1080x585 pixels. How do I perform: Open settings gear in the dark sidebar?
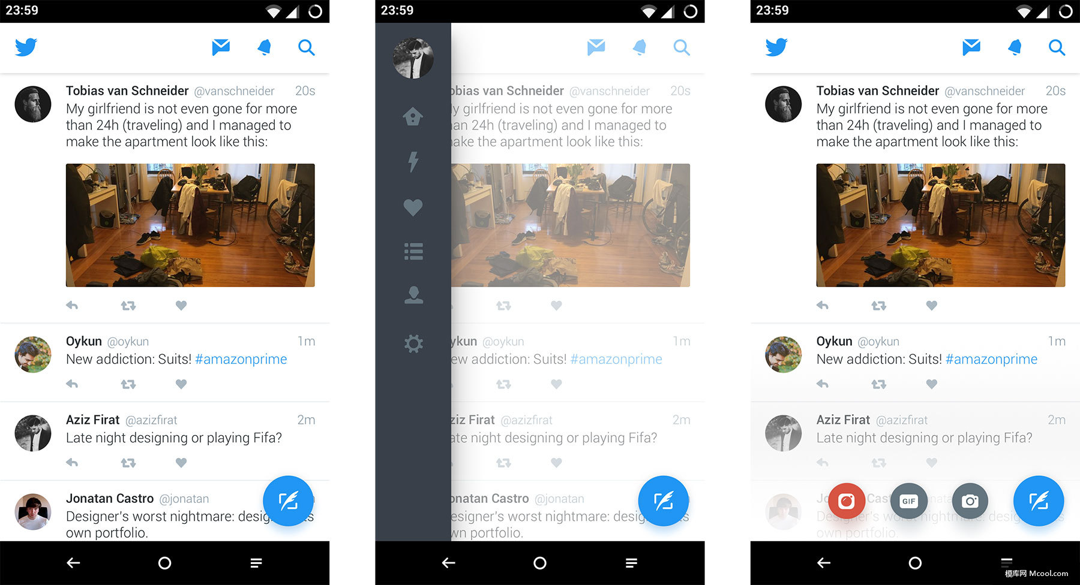pos(413,343)
